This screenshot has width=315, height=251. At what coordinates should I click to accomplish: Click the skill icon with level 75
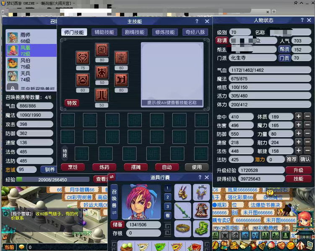click(83, 58)
